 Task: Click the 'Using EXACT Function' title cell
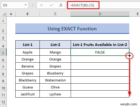pos(72,28)
